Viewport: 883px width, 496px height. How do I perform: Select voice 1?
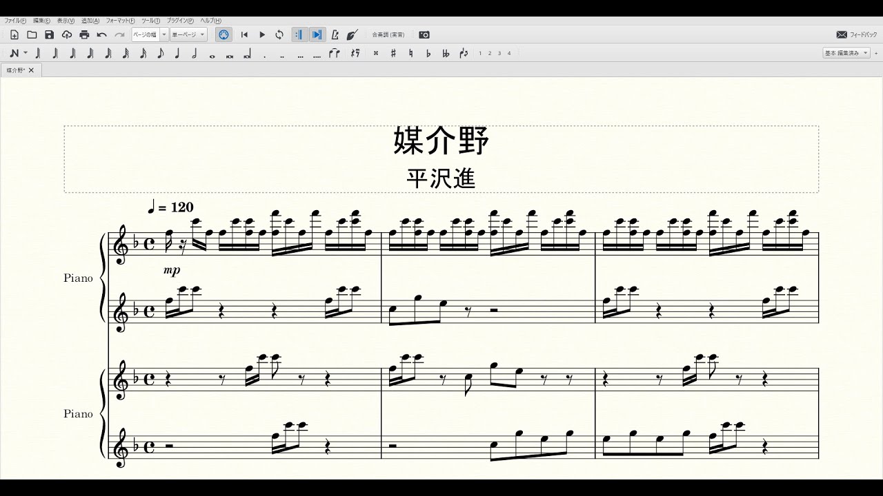[x=481, y=53]
